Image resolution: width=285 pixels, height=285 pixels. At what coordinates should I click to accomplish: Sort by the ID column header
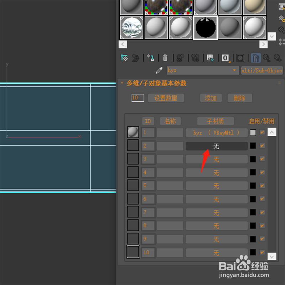148,121
